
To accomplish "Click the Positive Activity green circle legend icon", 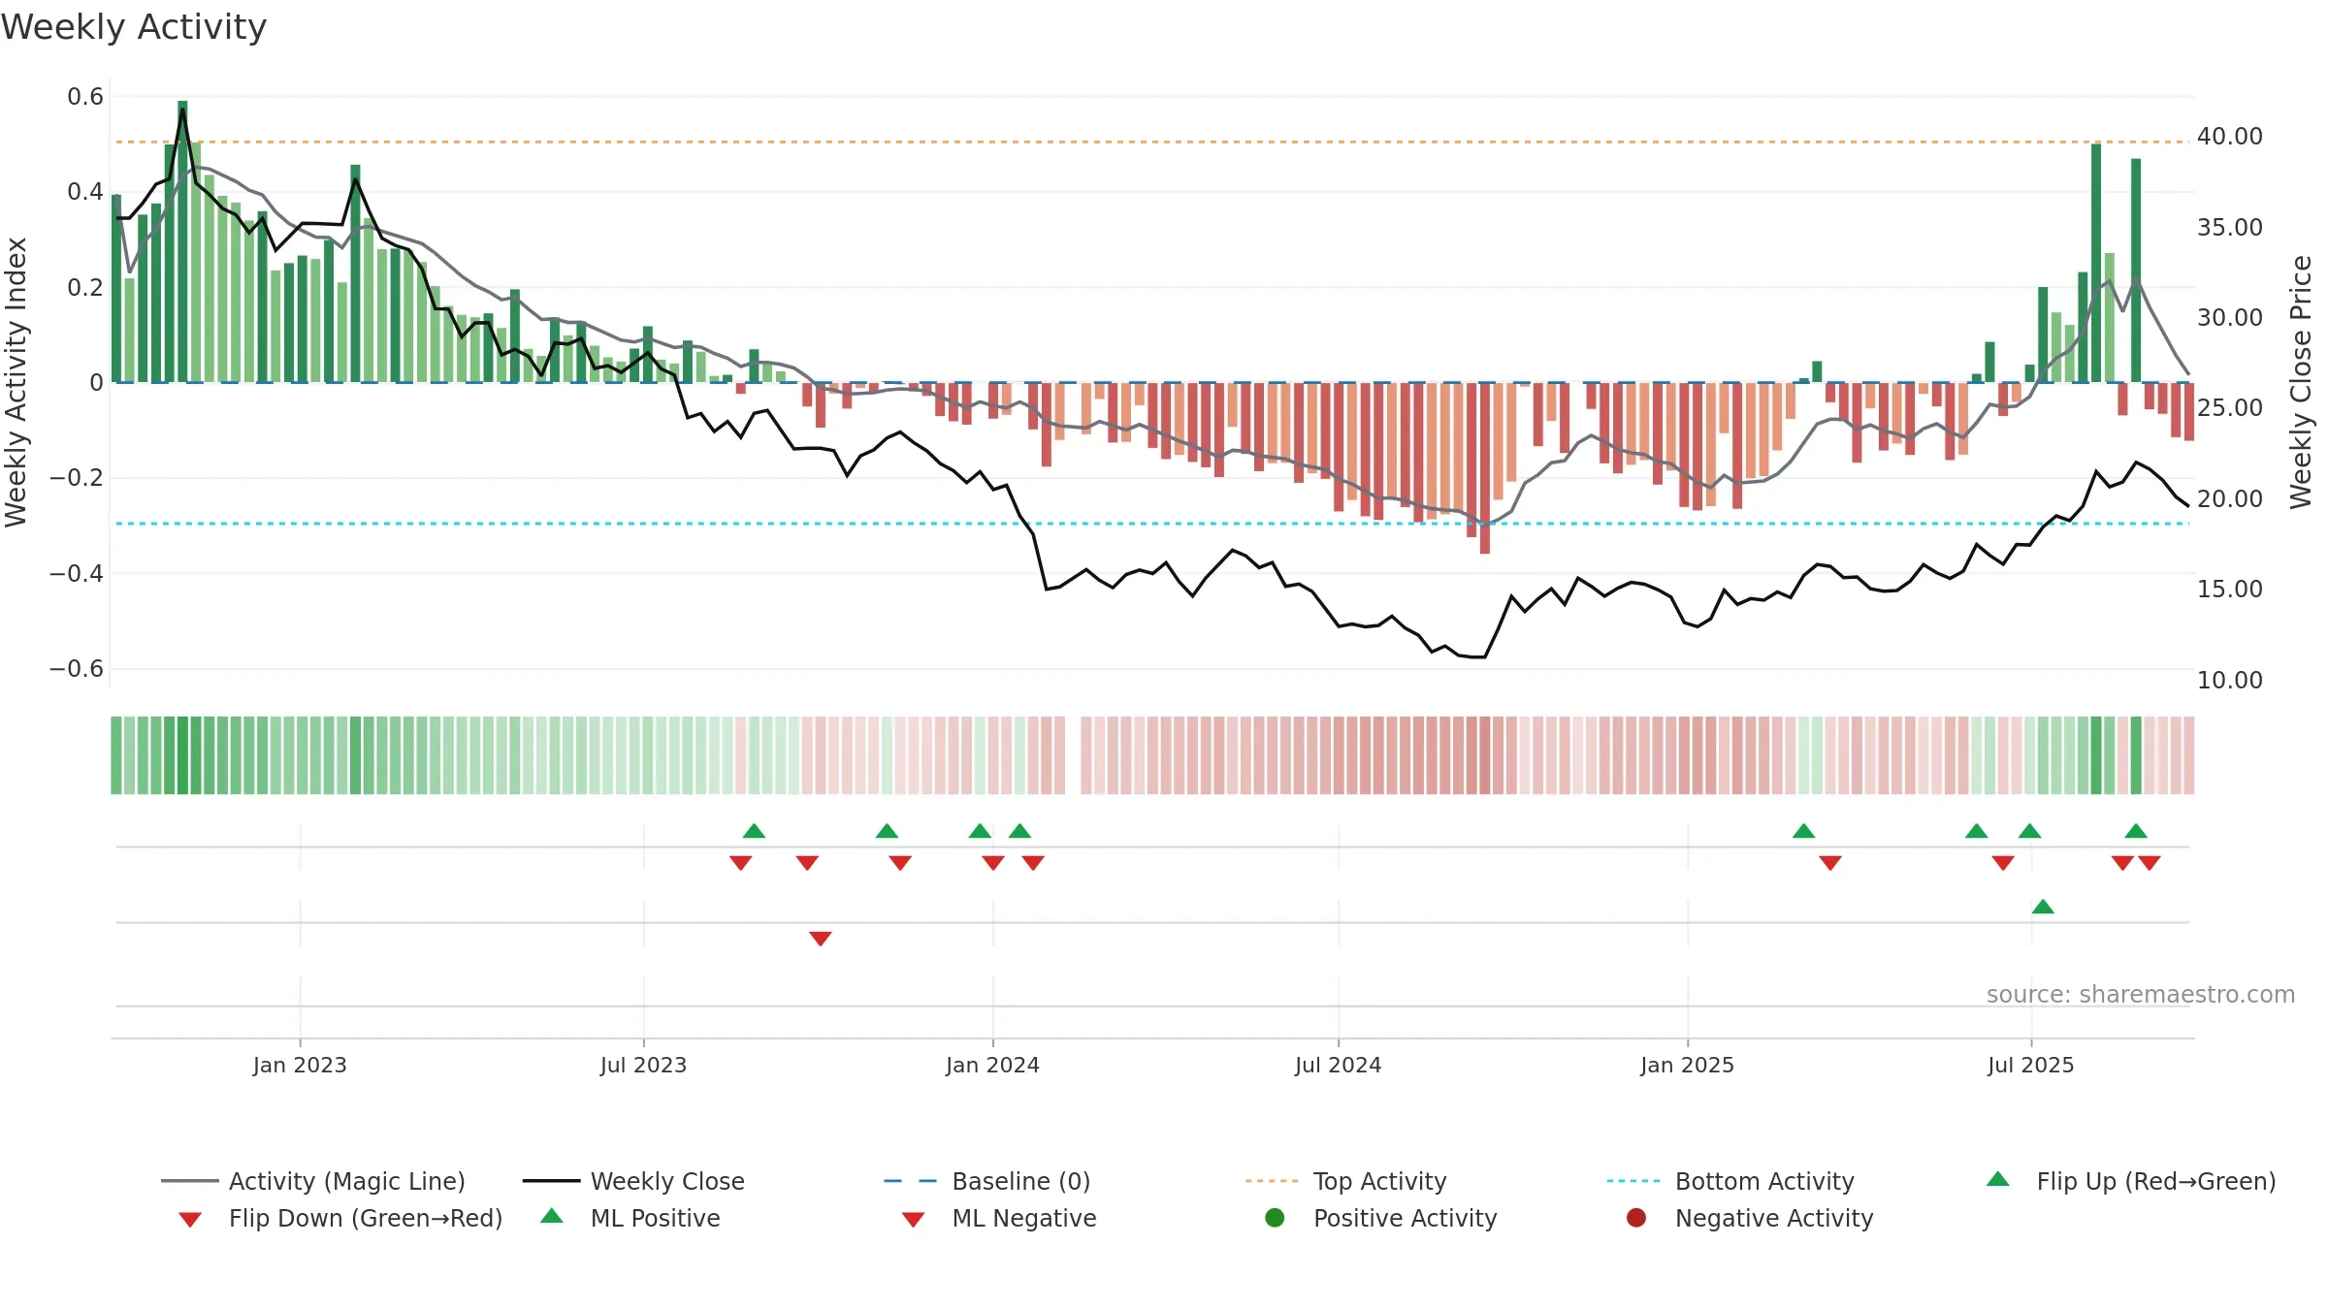I will 1275,1218.
